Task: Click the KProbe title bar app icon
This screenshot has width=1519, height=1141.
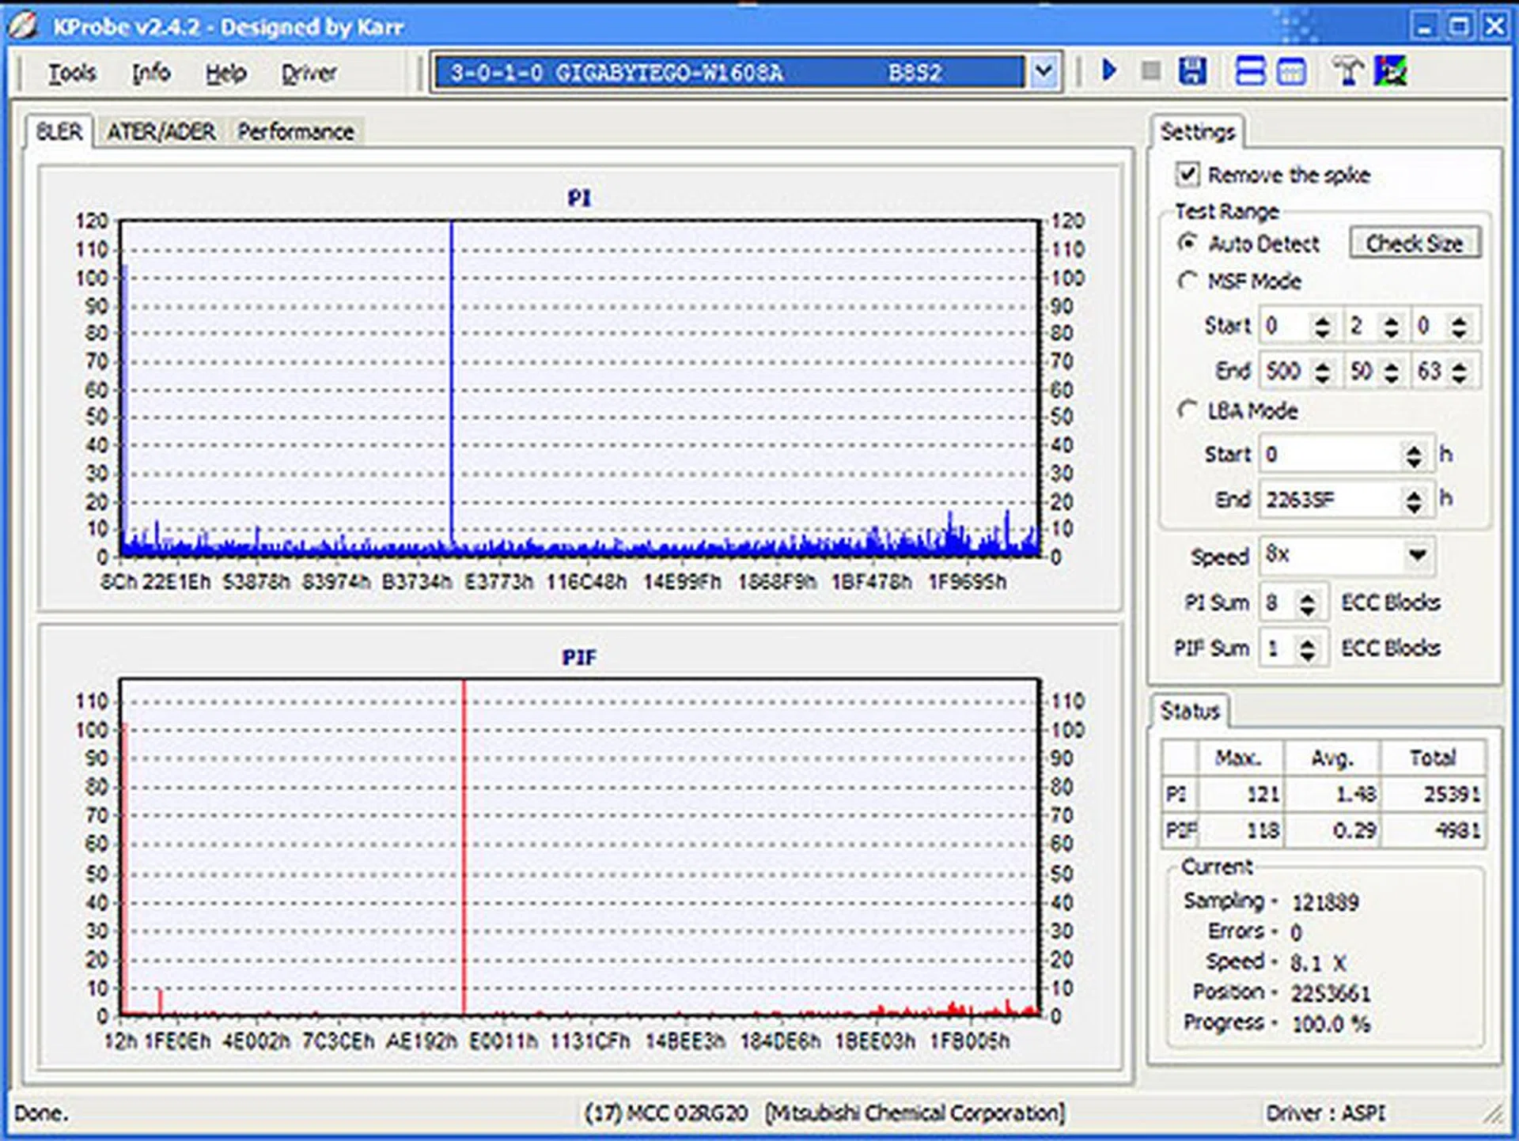Action: (x=24, y=25)
